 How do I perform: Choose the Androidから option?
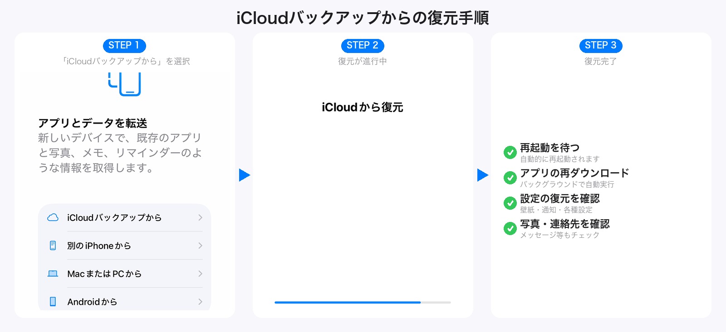pyautogui.click(x=125, y=299)
